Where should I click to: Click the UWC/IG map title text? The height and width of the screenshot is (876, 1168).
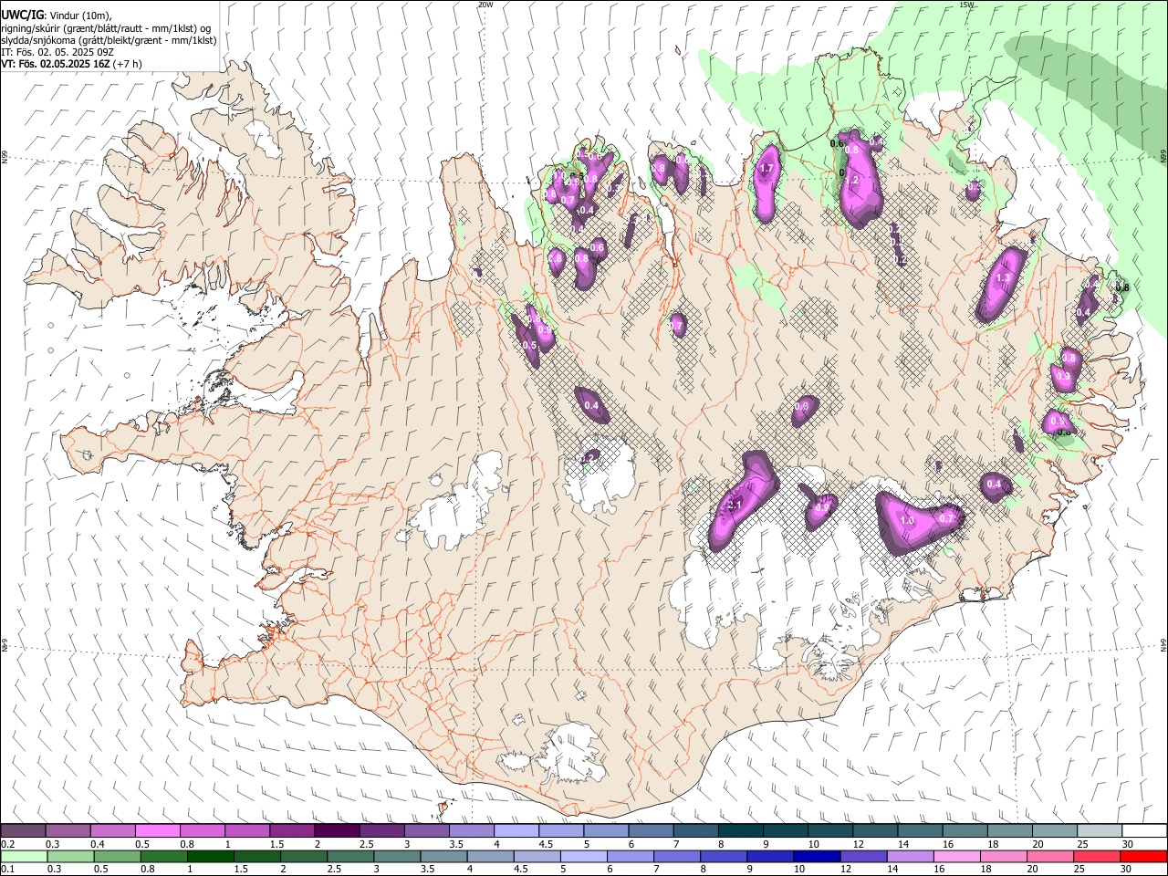click(x=22, y=15)
